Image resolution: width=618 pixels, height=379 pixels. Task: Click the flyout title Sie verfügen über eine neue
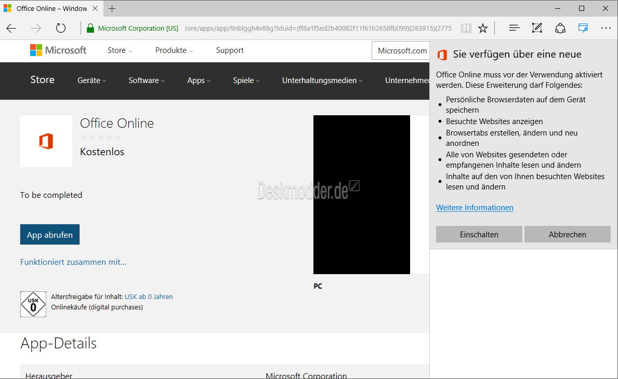pyautogui.click(x=517, y=55)
